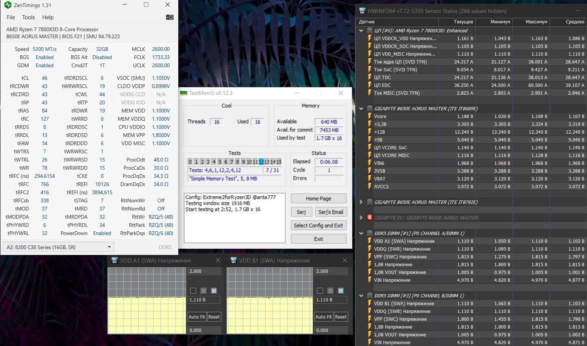Viewport: 587px width, 346px height.
Task: Click Reset in VDD B1 graph window
Action: (x=341, y=317)
